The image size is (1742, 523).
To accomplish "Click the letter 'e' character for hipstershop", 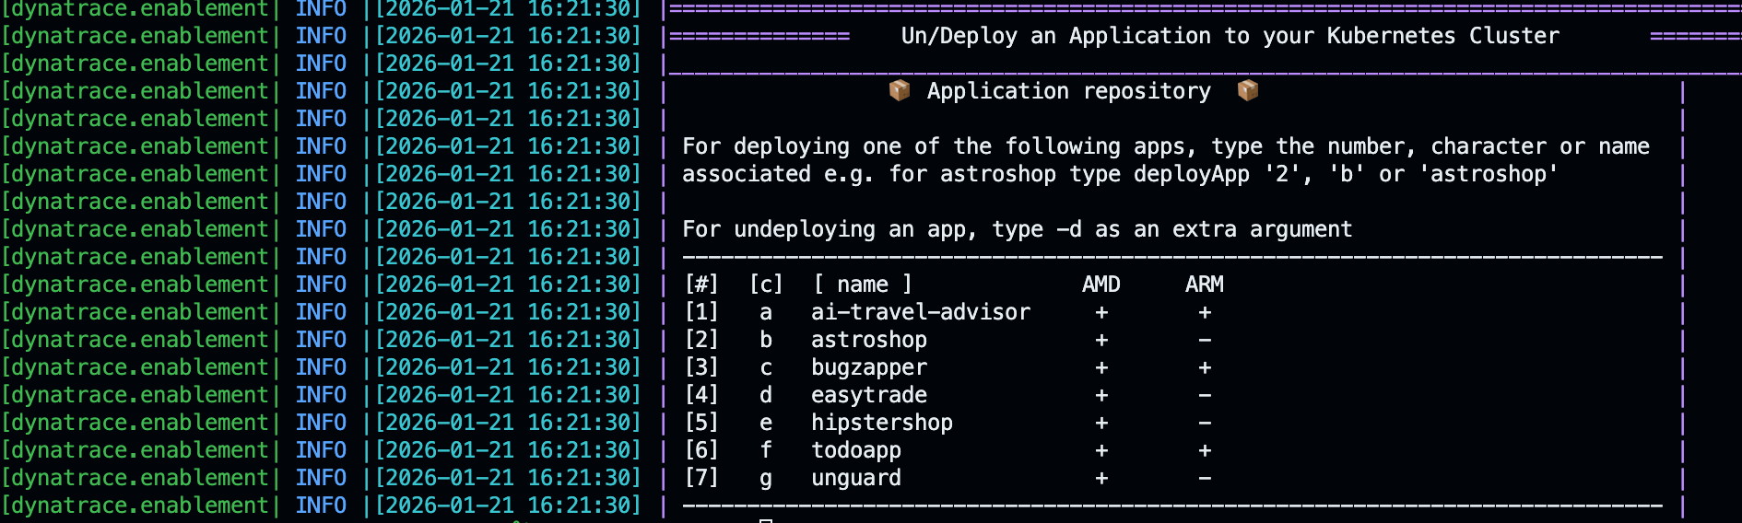I will tap(765, 423).
